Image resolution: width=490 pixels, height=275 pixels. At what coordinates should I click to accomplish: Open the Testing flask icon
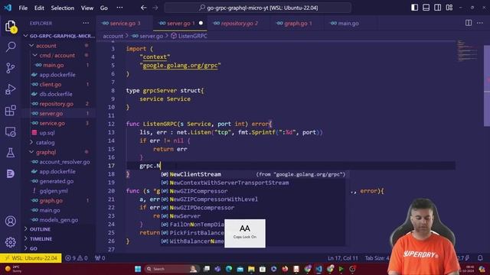tap(11, 153)
